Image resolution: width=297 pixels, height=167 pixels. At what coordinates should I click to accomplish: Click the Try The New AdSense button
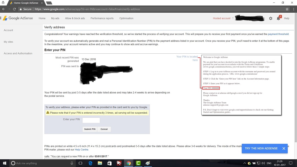(261, 148)
